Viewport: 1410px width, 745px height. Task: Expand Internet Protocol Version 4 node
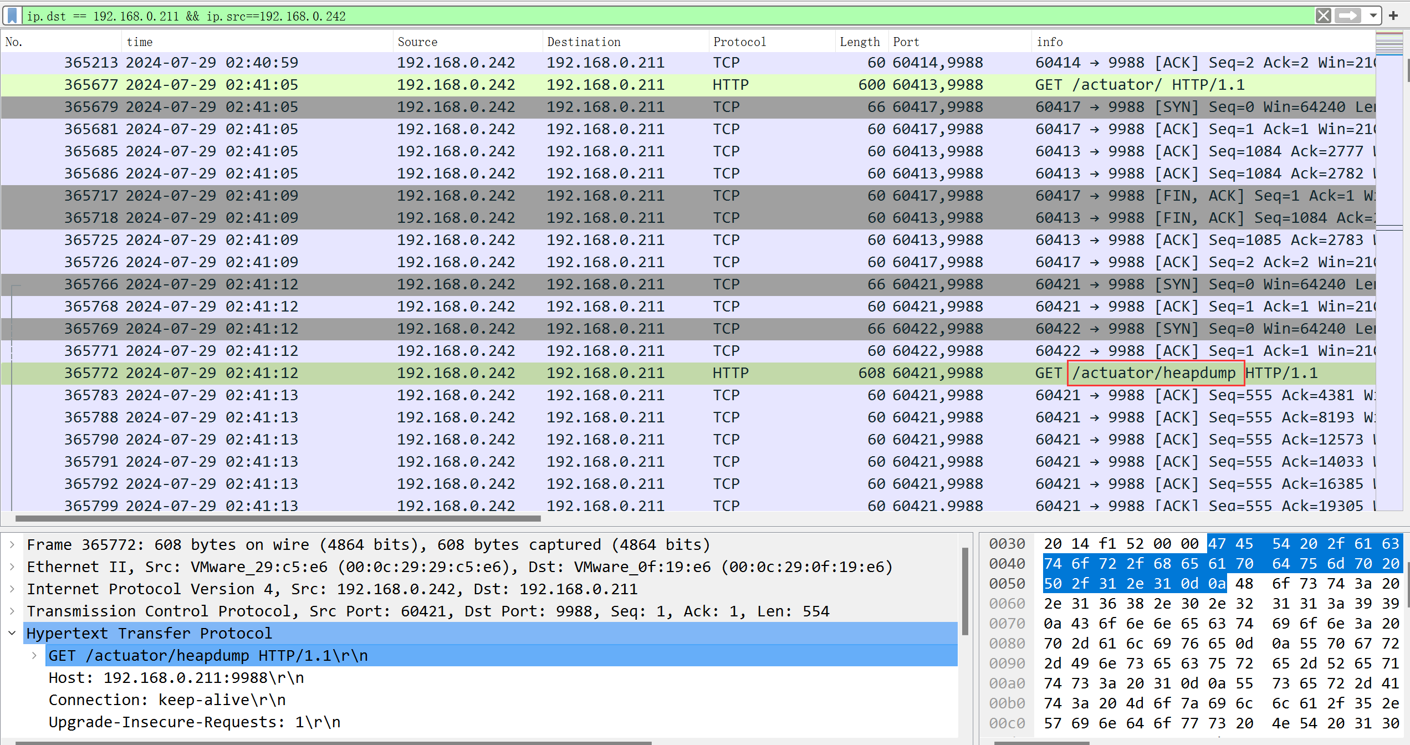pyautogui.click(x=12, y=589)
